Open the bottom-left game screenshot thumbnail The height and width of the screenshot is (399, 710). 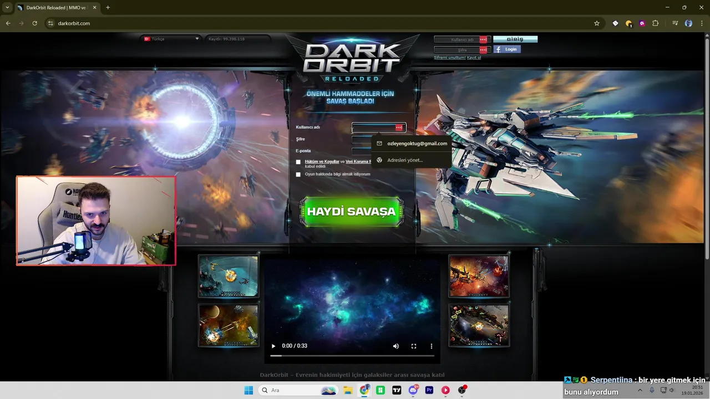(229, 325)
